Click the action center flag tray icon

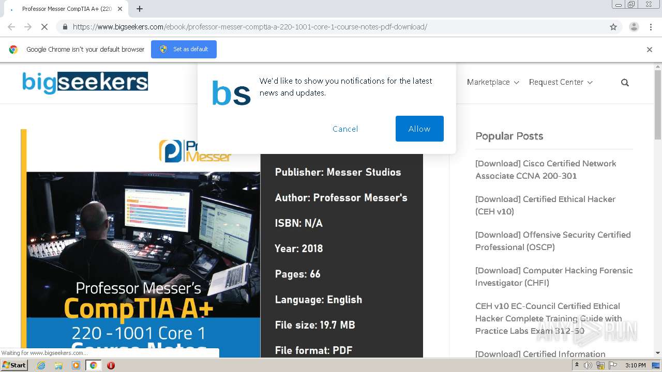tap(613, 365)
